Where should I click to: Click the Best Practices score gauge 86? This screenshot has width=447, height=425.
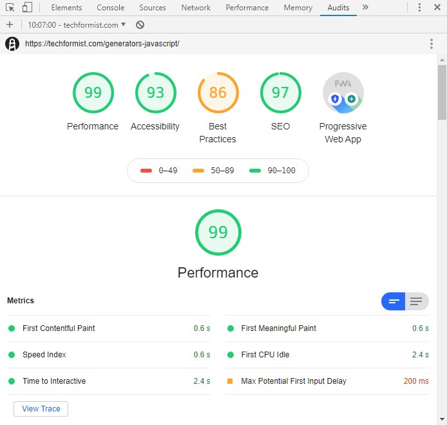pos(218,93)
